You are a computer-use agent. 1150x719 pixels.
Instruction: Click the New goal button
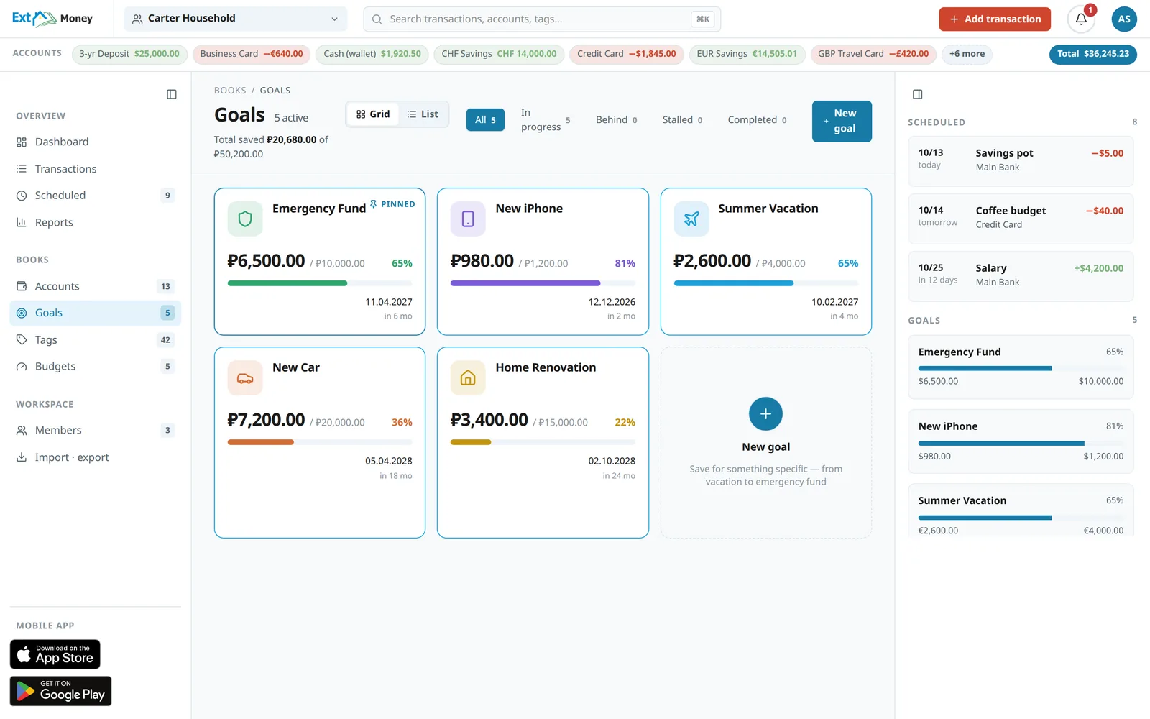coord(842,121)
